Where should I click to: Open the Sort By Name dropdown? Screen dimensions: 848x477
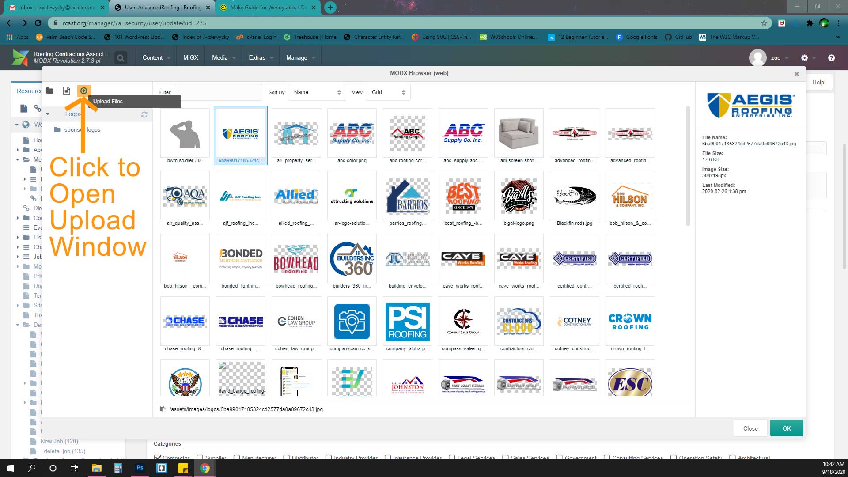tap(317, 92)
